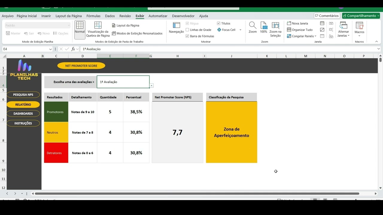Expand Congelar Painéis dropdown
The width and height of the screenshot is (383, 215).
tap(315, 36)
